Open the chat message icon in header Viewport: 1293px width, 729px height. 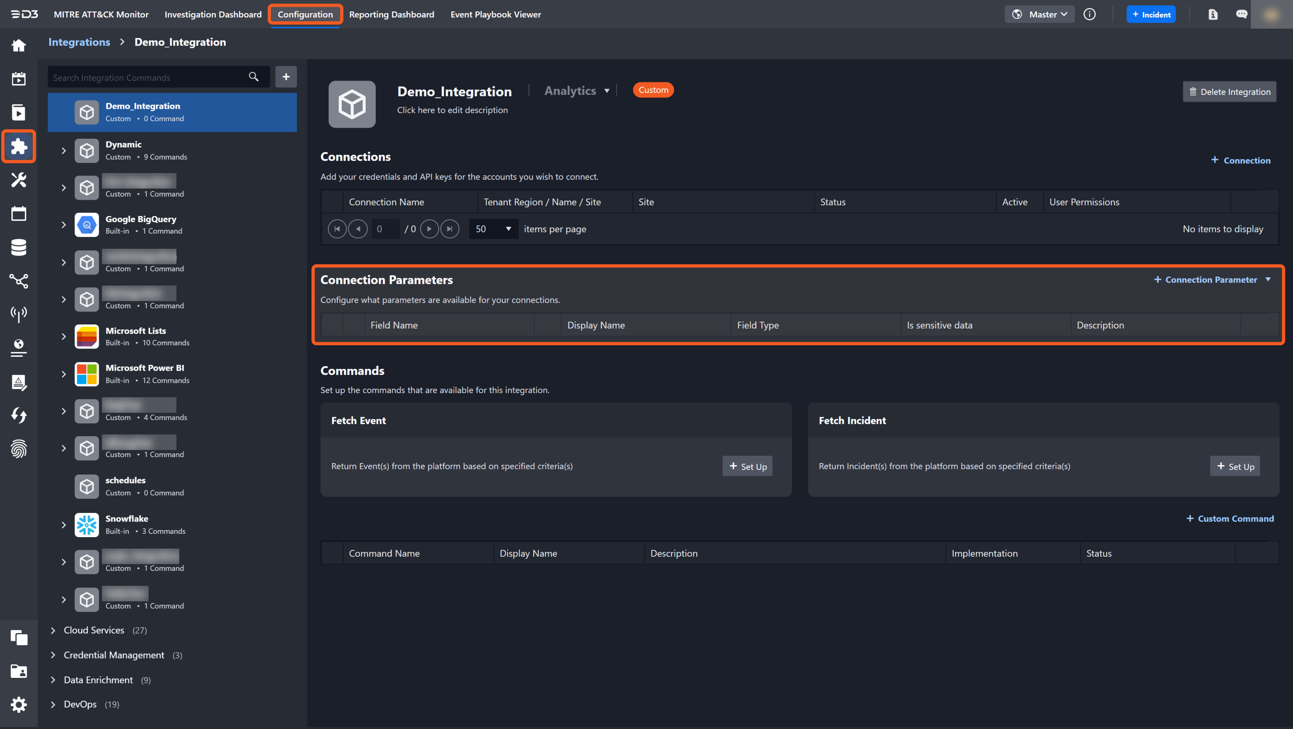1241,15
